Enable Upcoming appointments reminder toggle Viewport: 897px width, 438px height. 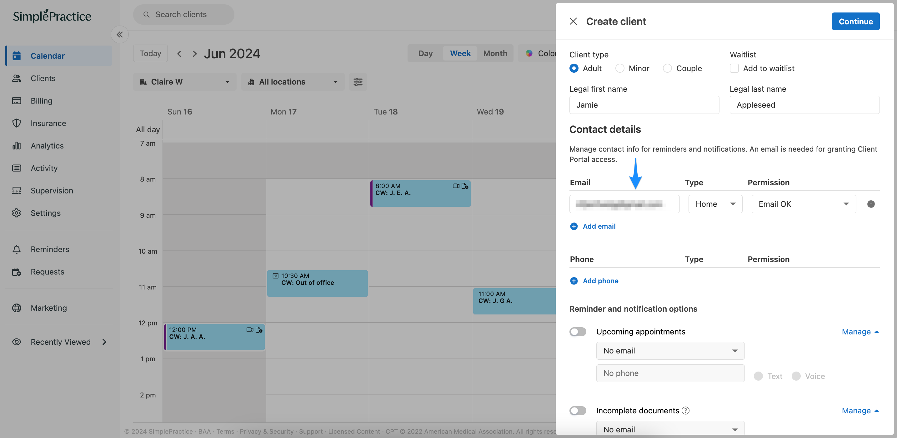578,332
